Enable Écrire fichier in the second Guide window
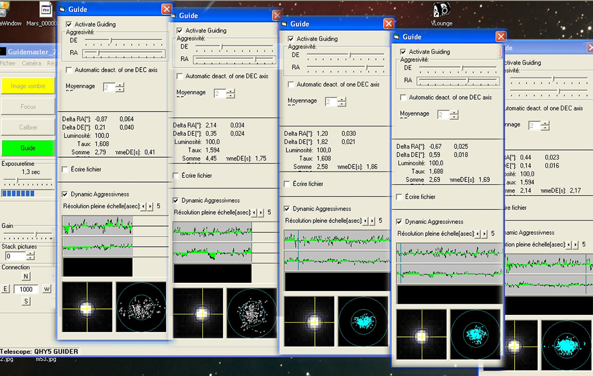Viewport: 593px width, 376px height. click(x=176, y=176)
